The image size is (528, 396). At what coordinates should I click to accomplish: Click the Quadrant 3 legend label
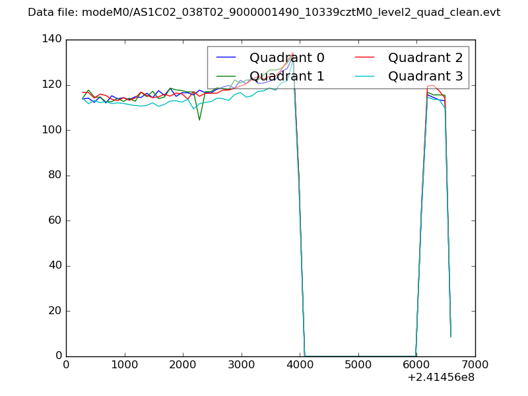click(425, 76)
